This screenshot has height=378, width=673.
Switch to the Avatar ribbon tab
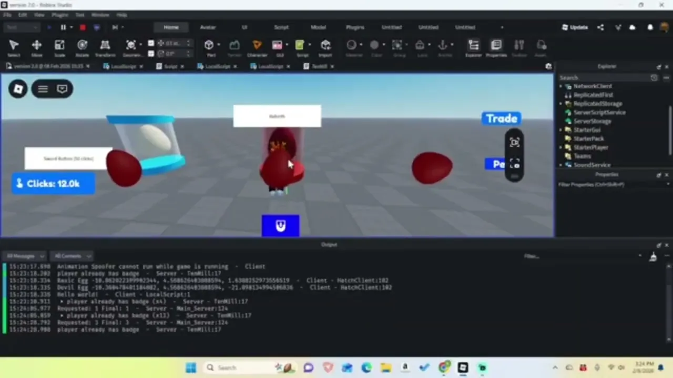tap(208, 27)
